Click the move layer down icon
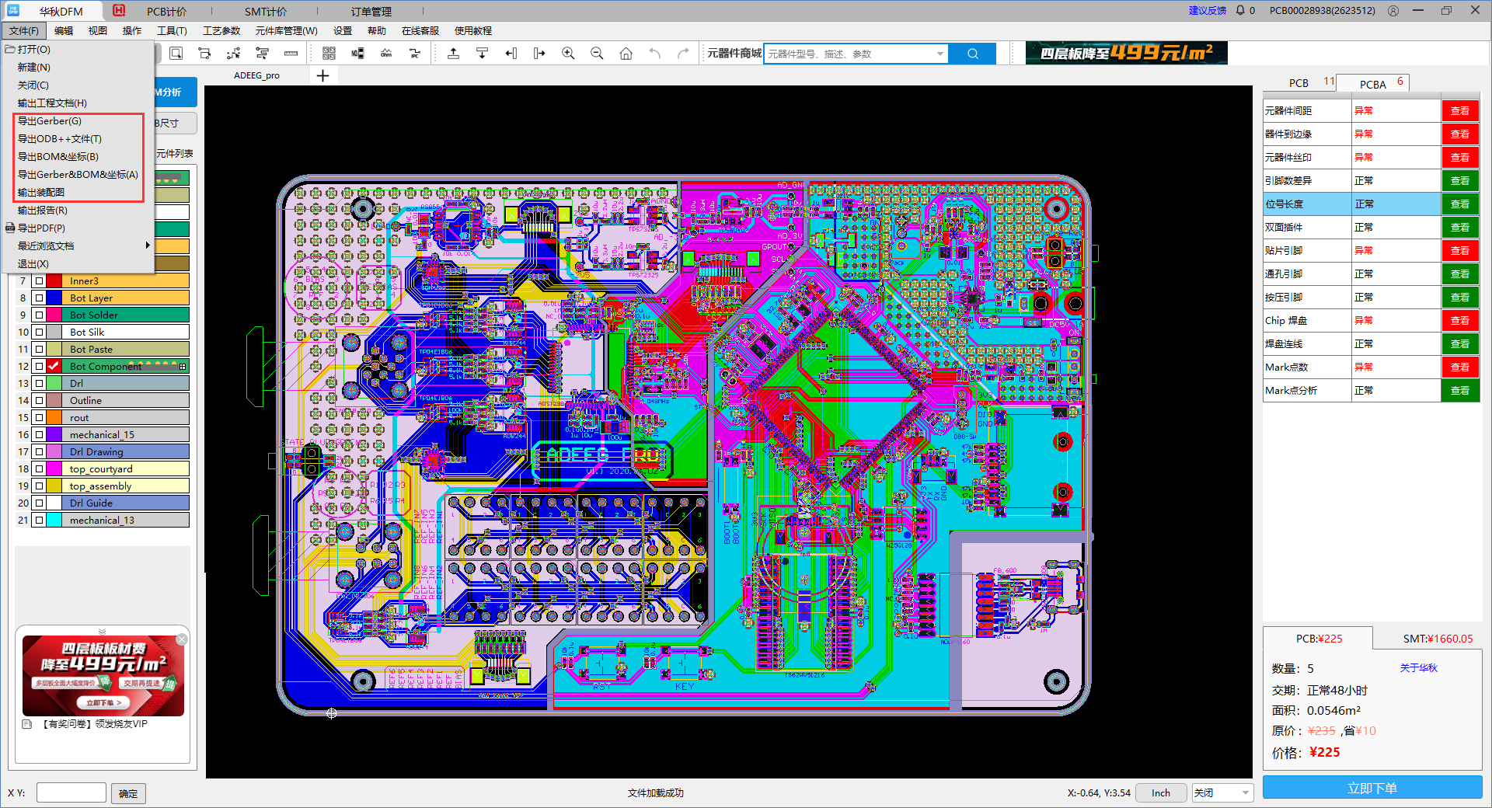Viewport: 1492px width, 808px height. (x=483, y=54)
